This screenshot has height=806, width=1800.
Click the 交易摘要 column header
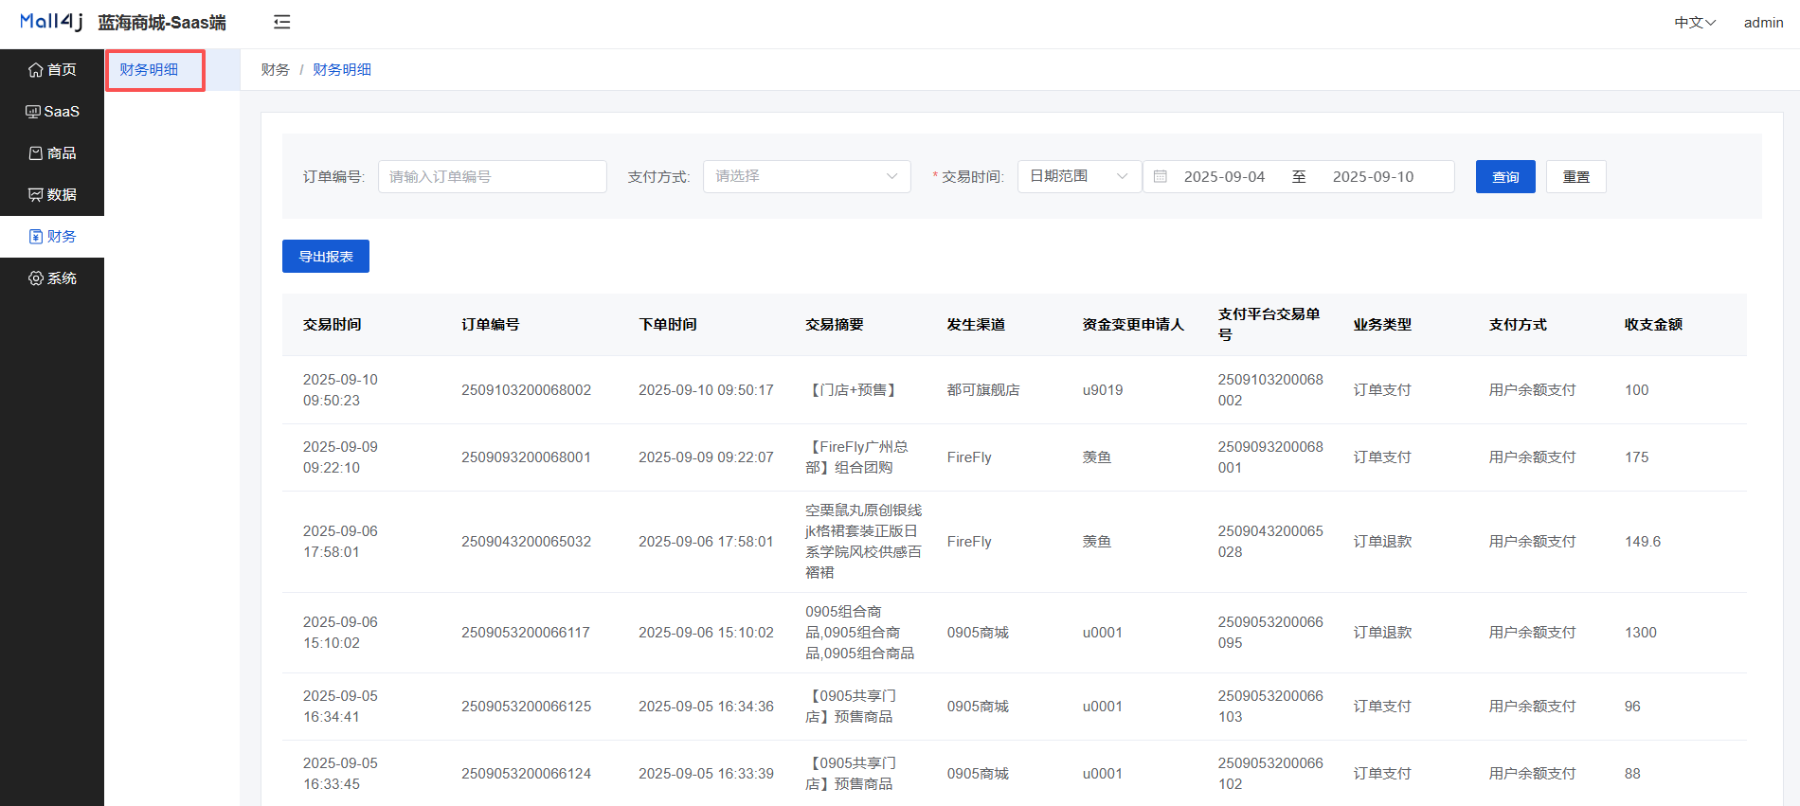(x=835, y=325)
